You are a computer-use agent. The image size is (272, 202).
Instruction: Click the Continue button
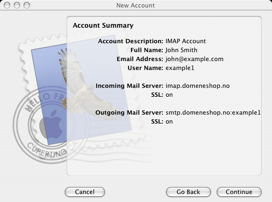coord(239,192)
